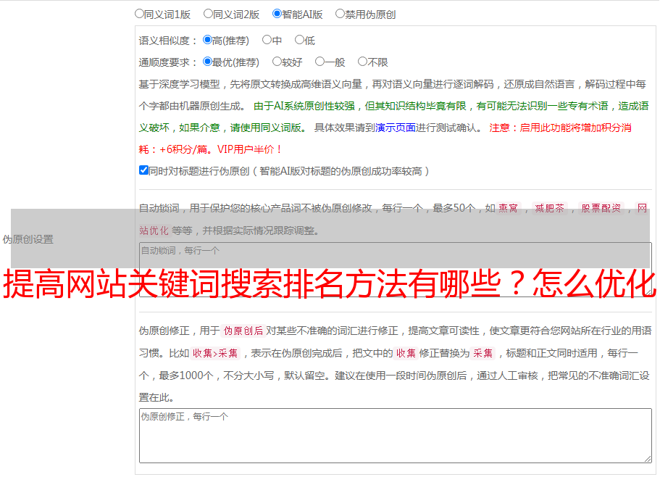Set 通顺度要求 to 不限
The width and height of the screenshot is (660, 477).
(x=362, y=62)
